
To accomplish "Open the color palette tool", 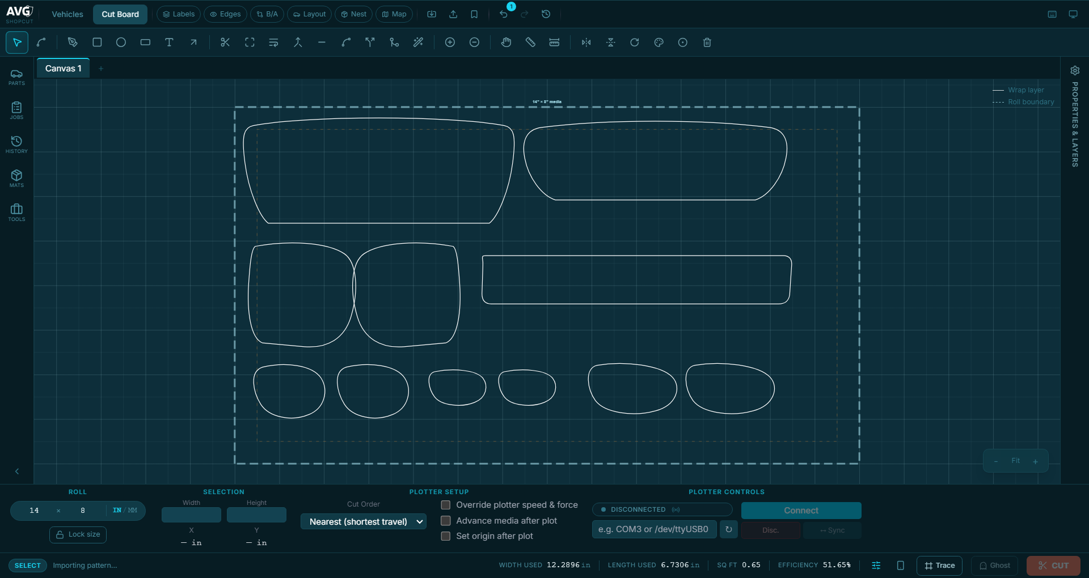I will [659, 42].
